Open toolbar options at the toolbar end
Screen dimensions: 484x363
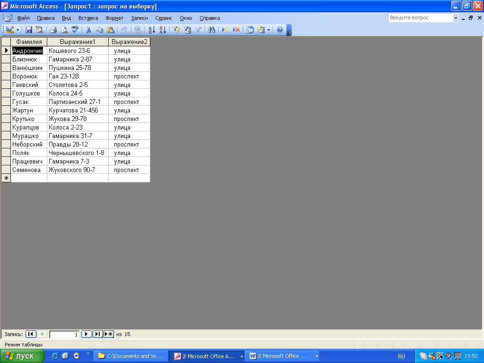[x=289, y=30]
